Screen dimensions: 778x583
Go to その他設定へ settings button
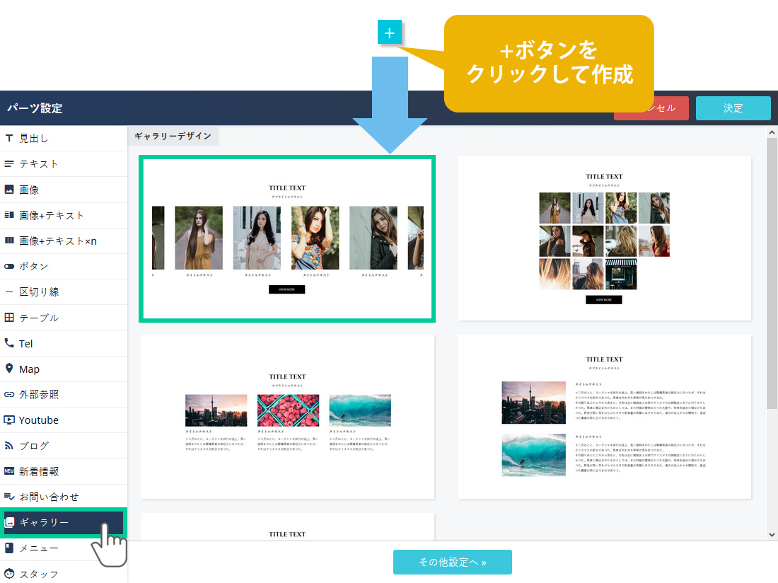[452, 562]
